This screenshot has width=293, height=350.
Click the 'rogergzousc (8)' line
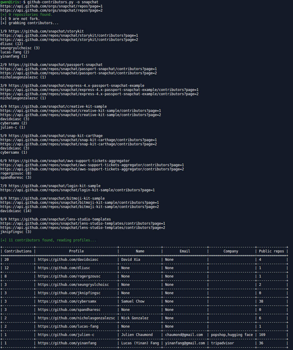16,173
